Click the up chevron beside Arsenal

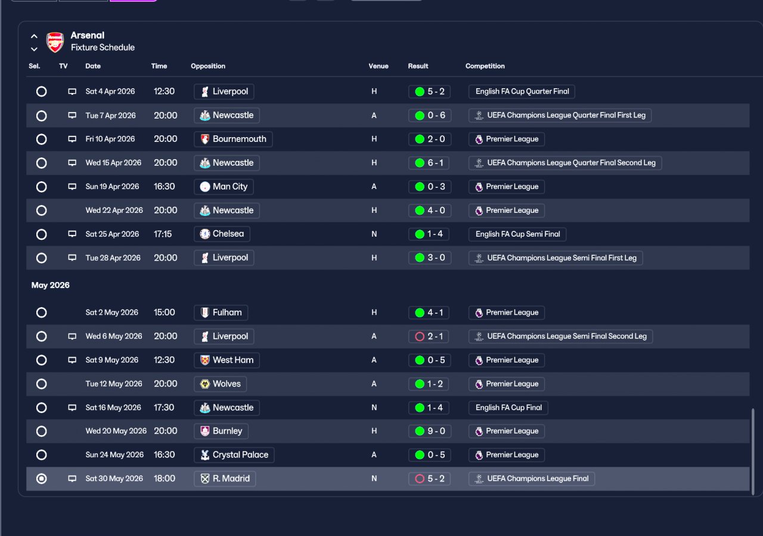click(34, 36)
